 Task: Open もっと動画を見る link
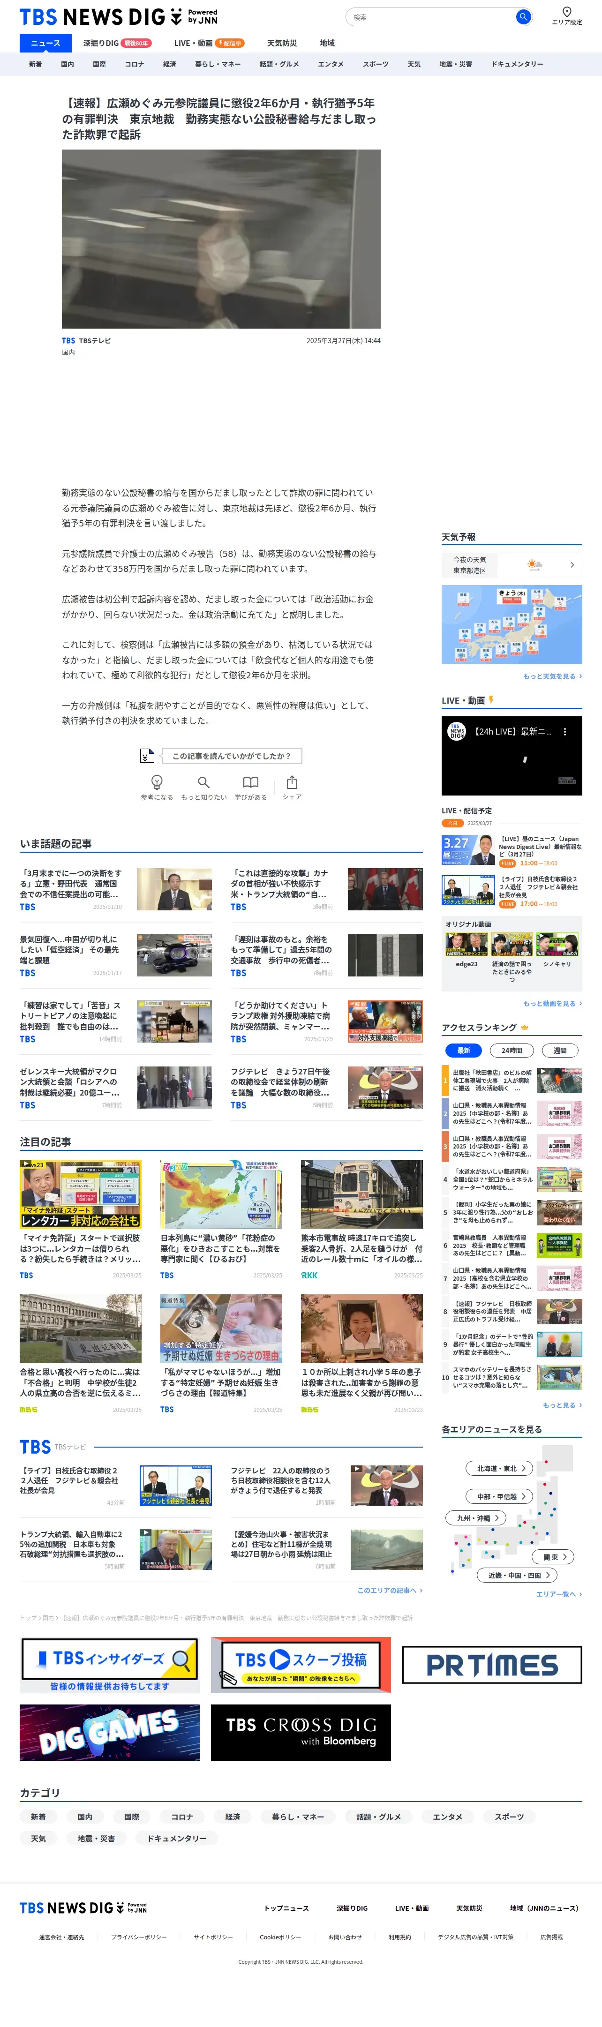552,1003
